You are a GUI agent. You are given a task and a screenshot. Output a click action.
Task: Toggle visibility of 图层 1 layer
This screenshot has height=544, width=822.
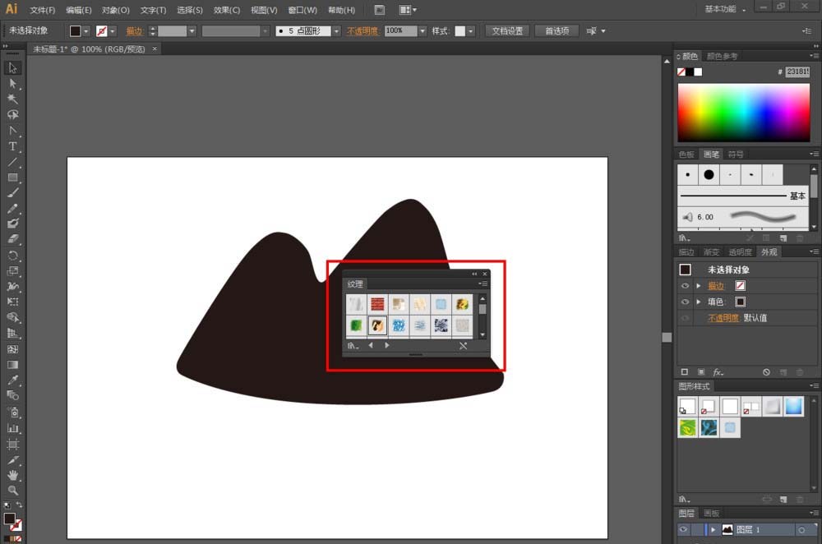click(685, 530)
